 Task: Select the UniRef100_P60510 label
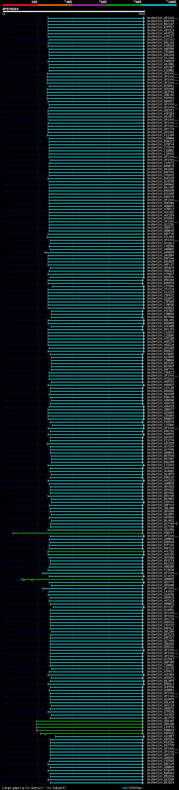[161, 98]
